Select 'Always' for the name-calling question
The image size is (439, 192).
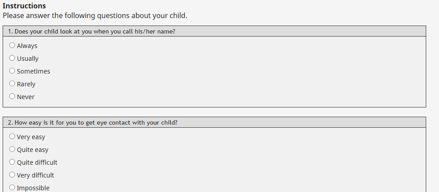12,45
